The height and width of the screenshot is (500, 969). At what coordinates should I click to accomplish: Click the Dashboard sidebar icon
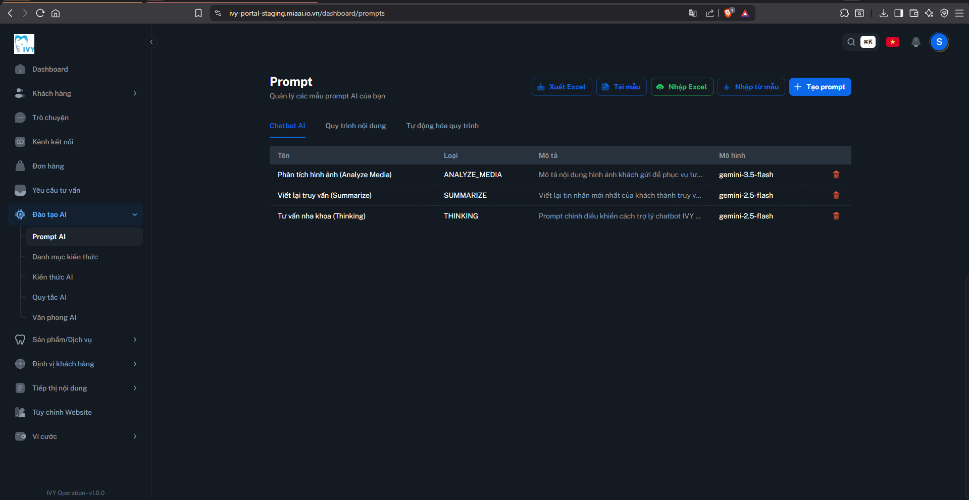20,69
